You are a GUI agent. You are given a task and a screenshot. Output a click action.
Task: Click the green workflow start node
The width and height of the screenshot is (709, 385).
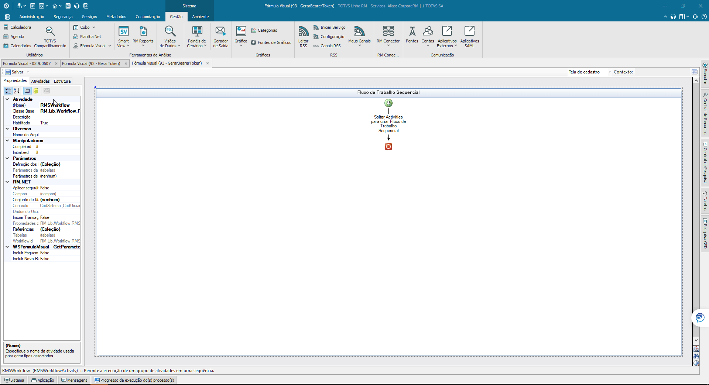[388, 103]
